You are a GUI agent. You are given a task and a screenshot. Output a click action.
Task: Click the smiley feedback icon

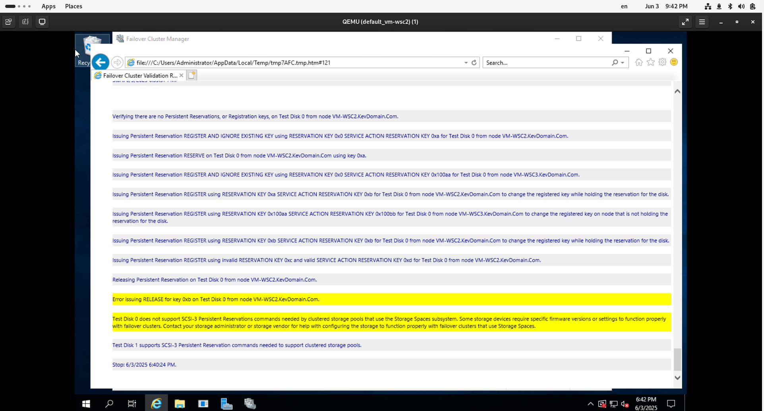click(674, 62)
